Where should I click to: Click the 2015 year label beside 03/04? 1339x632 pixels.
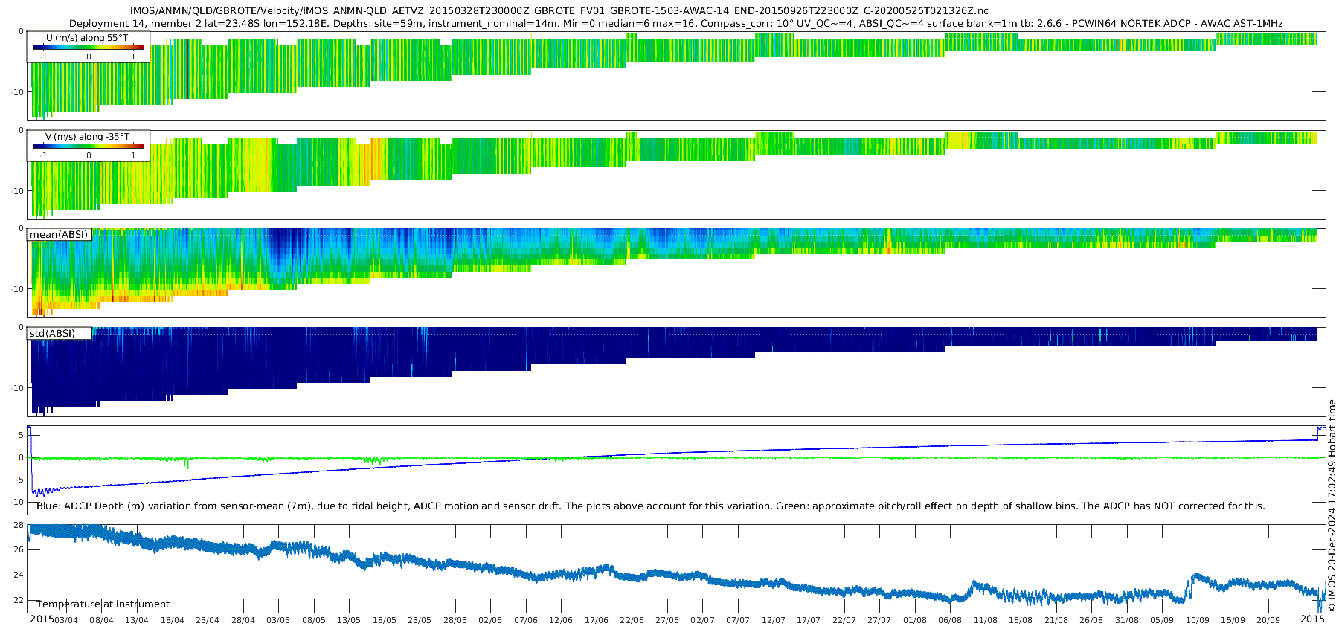[41, 619]
